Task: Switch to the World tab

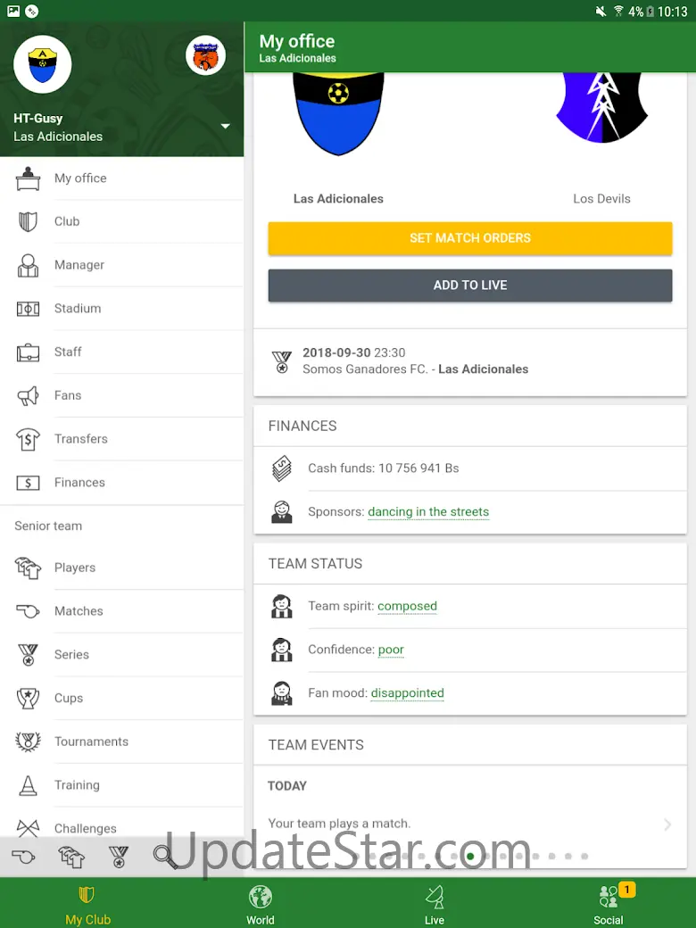Action: [x=261, y=904]
